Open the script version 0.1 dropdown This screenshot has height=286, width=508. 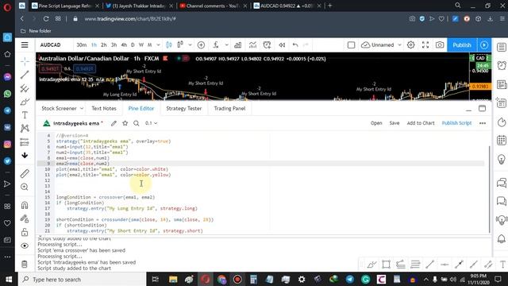(151, 123)
